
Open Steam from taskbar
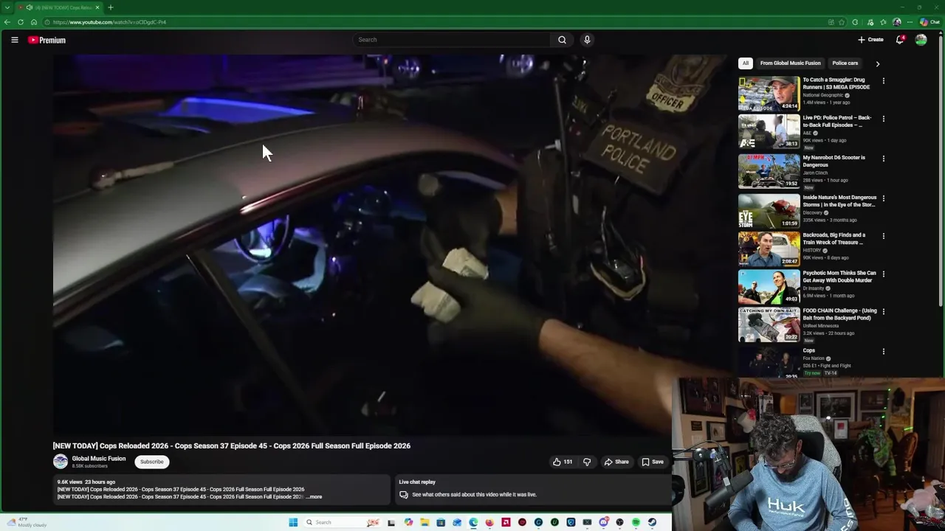click(652, 522)
